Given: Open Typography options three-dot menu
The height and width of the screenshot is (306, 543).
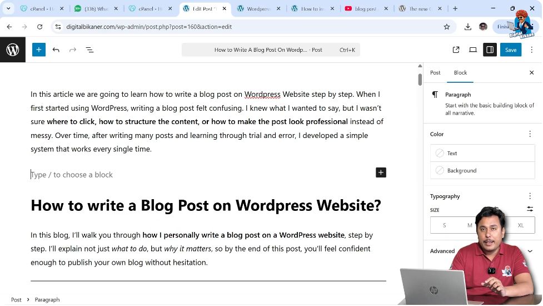Looking at the screenshot, I should pos(530,196).
